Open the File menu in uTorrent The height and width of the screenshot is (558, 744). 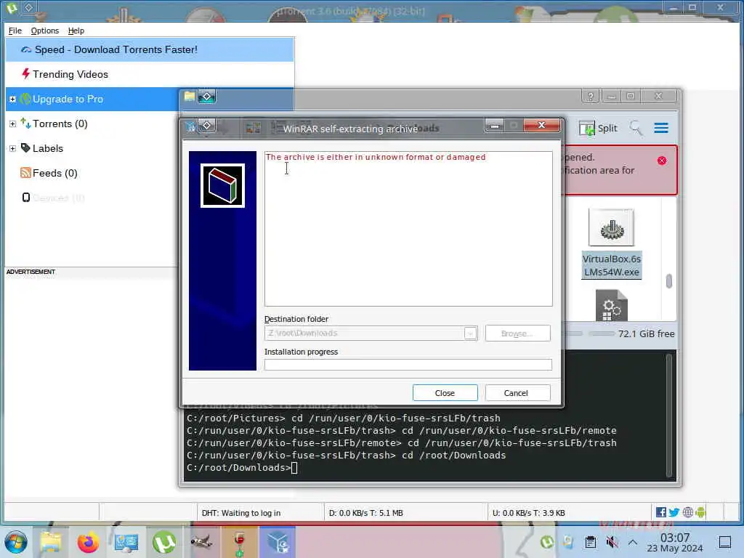click(x=15, y=31)
